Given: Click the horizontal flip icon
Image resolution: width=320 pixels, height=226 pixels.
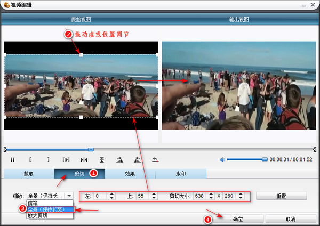Looking at the screenshot, I should click(84, 160).
